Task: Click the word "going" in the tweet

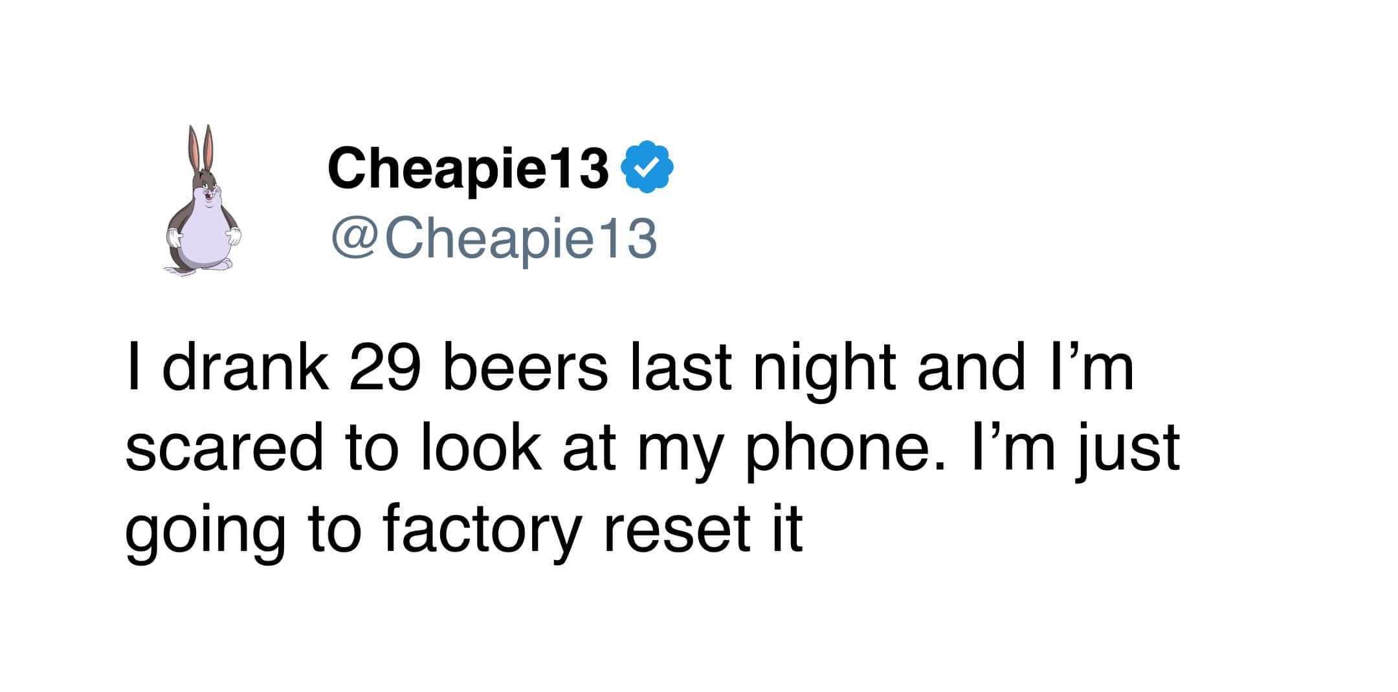Action: pyautogui.click(x=205, y=529)
